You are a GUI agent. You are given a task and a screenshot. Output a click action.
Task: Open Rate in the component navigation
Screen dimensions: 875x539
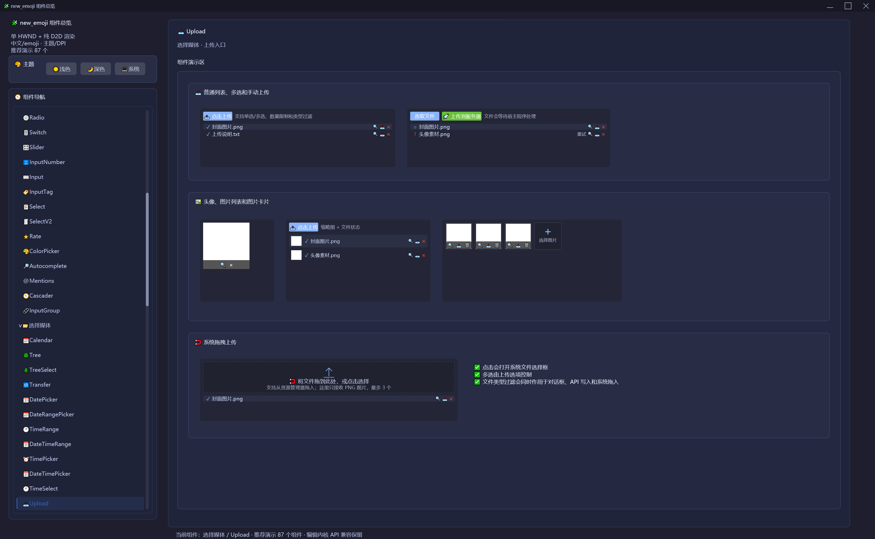click(80, 236)
